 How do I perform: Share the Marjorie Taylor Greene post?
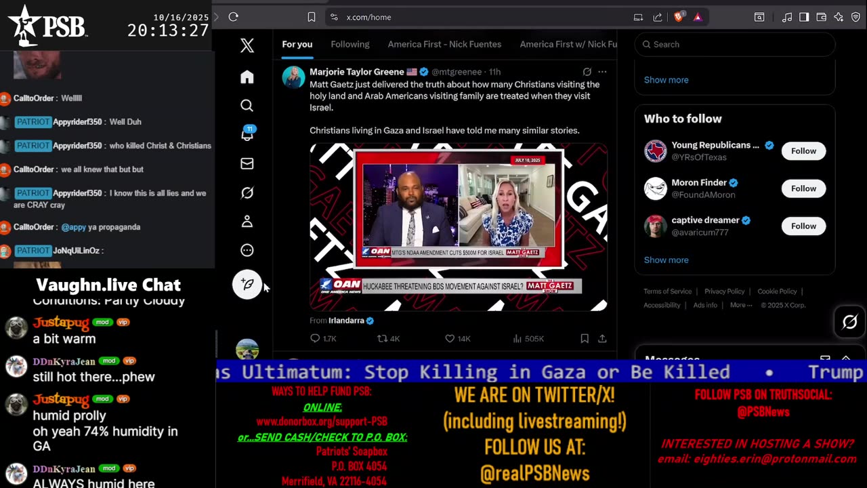pyautogui.click(x=602, y=338)
